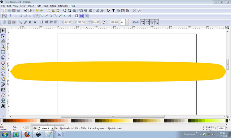
Task: Click the Import icon
Action: click(25, 10)
